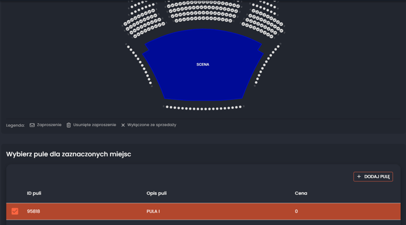This screenshot has height=225, width=406.
Task: Deselect lowest checked seat in left block
Action: click(x=135, y=36)
